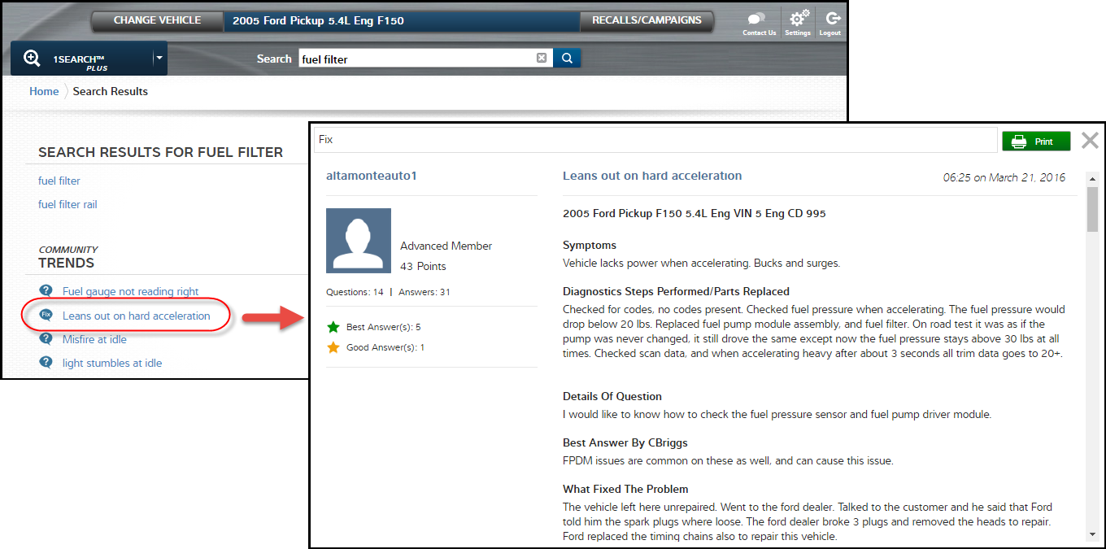
Task: Open the 1SEARCH PLUS dropdown arrow
Action: pos(159,58)
